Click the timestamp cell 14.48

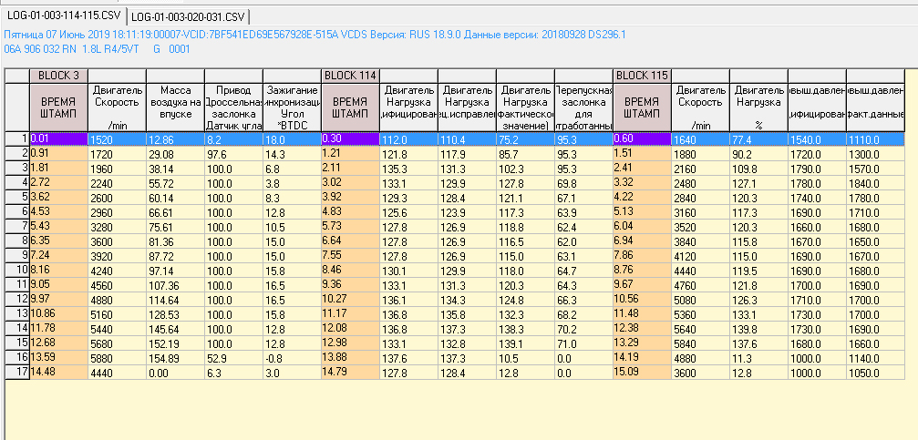point(58,372)
